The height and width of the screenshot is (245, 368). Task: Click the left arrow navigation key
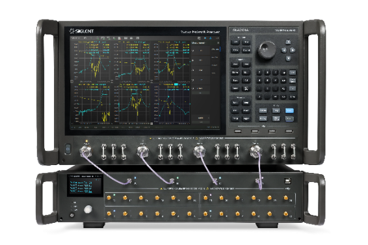pyautogui.click(x=284, y=50)
